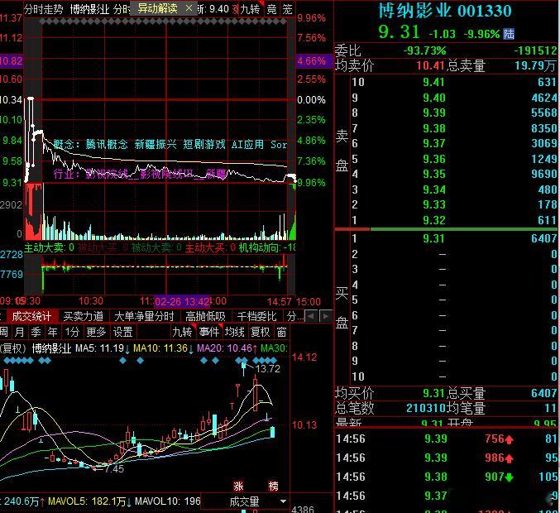Viewport: 560px width, 513px height.
Task: Open the 高抛低吸 tab
Action: [205, 317]
